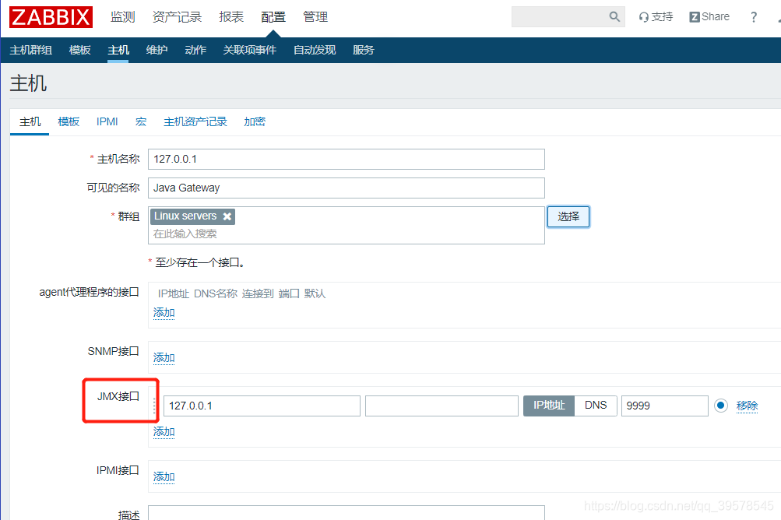Select the 模板 form tab
Screen dimensions: 781x520
pyautogui.click(x=69, y=121)
